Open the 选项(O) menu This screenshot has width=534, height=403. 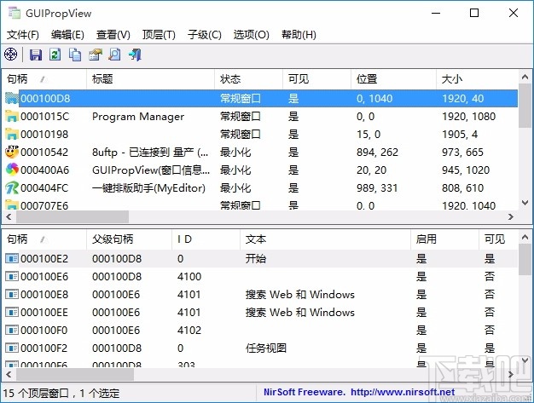click(x=251, y=35)
